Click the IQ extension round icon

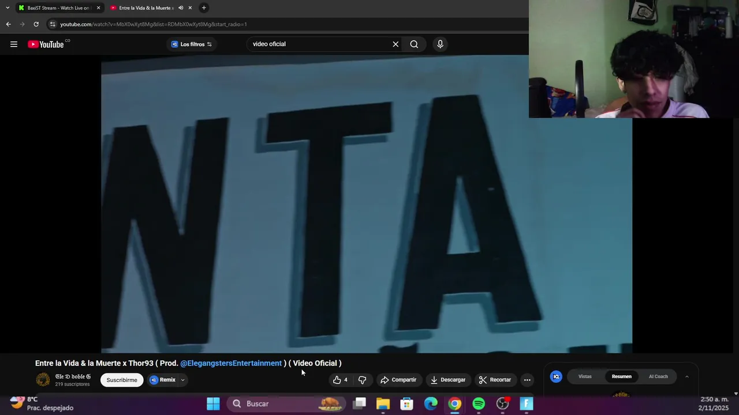557,376
